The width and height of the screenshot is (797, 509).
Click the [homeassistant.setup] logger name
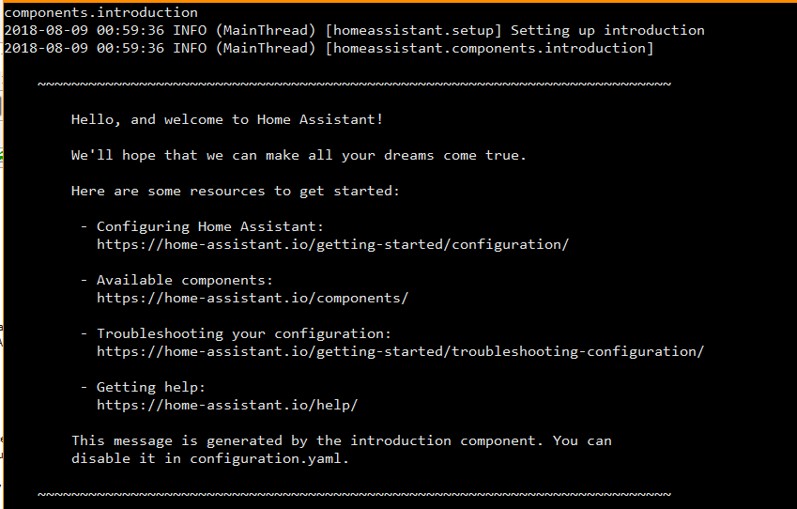(x=413, y=30)
